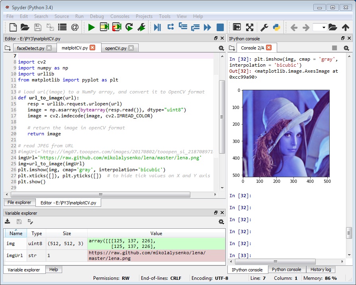
Task: Click the Lena image plot in console
Action: [x=286, y=133]
